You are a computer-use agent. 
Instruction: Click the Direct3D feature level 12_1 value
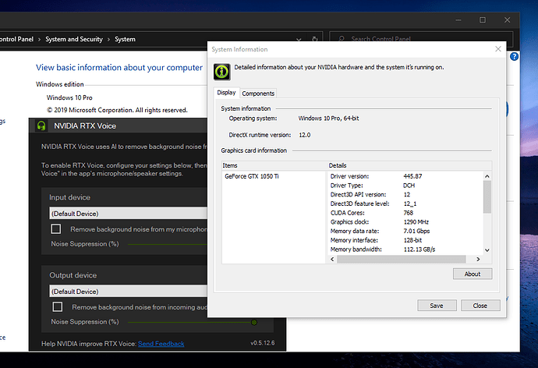pyautogui.click(x=410, y=203)
